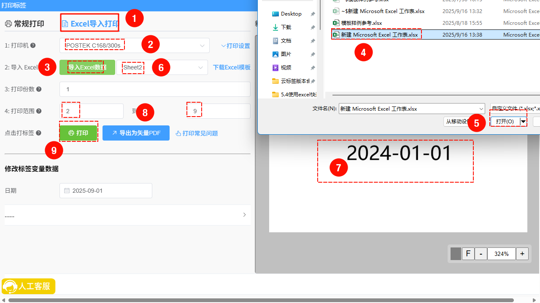Open the 视频 folder in sidebar
The height and width of the screenshot is (303, 540).
click(x=286, y=68)
